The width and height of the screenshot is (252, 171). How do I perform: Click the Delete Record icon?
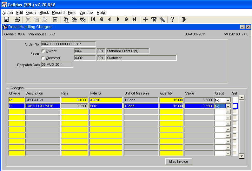click(154, 20)
